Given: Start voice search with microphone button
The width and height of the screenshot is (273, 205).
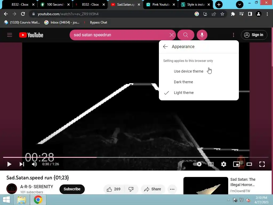Looking at the screenshot, I should point(202,35).
